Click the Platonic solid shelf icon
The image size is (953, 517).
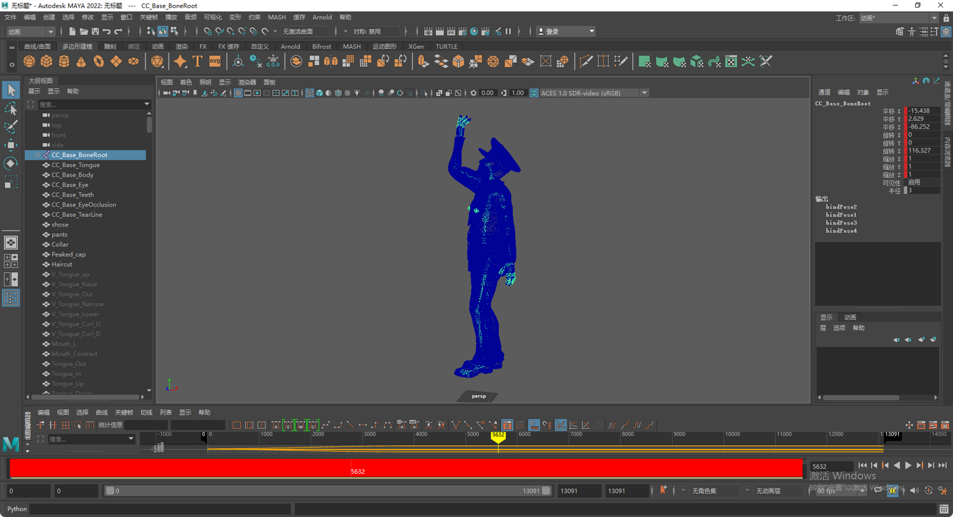157,62
